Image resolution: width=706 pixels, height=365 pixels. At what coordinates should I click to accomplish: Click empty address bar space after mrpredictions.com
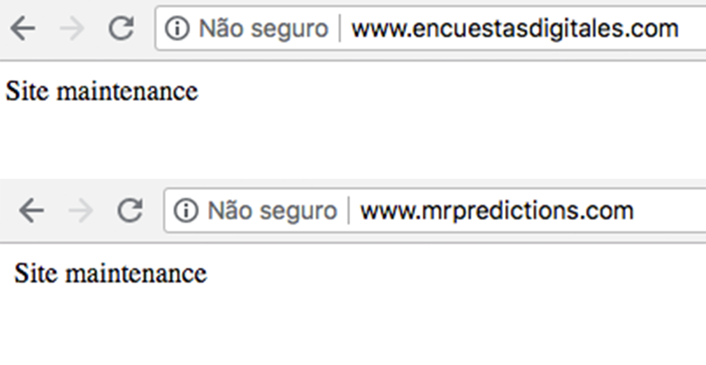tap(670, 210)
